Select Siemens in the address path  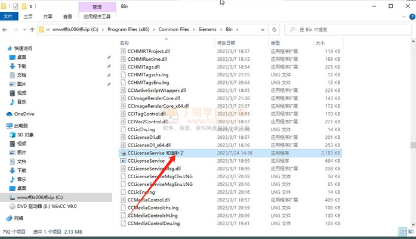(208, 29)
